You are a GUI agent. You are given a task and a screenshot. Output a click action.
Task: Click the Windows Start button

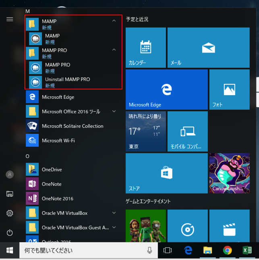tap(10, 250)
